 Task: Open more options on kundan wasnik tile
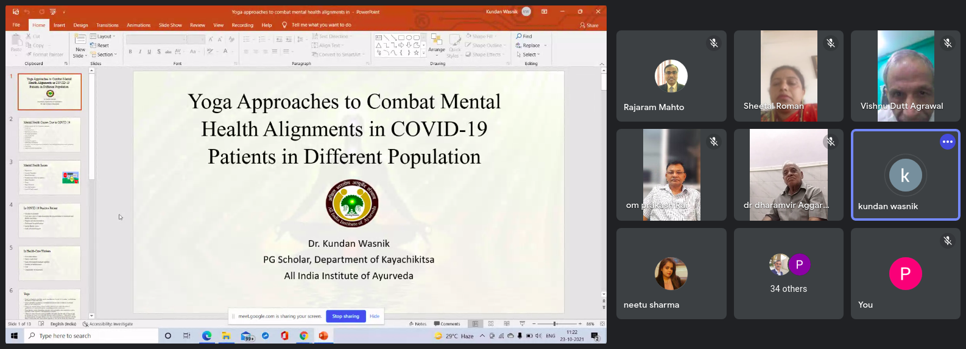(x=947, y=142)
